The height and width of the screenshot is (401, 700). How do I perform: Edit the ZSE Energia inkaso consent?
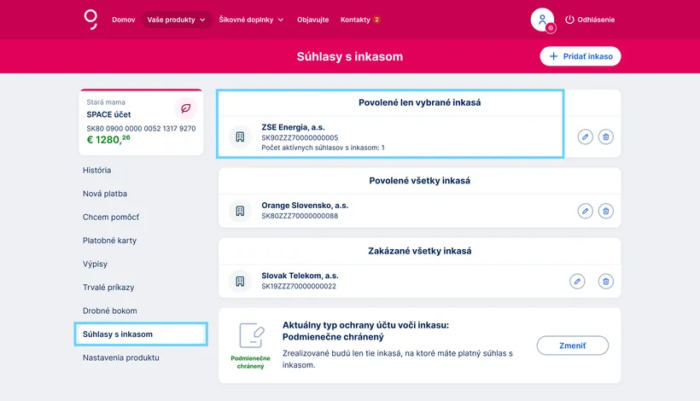(x=585, y=137)
